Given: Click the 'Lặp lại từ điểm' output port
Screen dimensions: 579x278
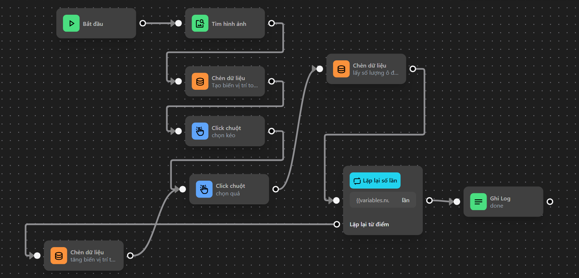Looking at the screenshot, I should pyautogui.click(x=337, y=224).
